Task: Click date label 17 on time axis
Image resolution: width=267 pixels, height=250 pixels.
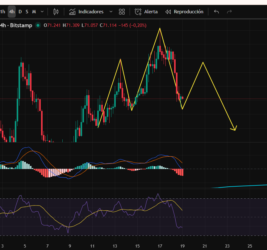Action: click(x=160, y=246)
